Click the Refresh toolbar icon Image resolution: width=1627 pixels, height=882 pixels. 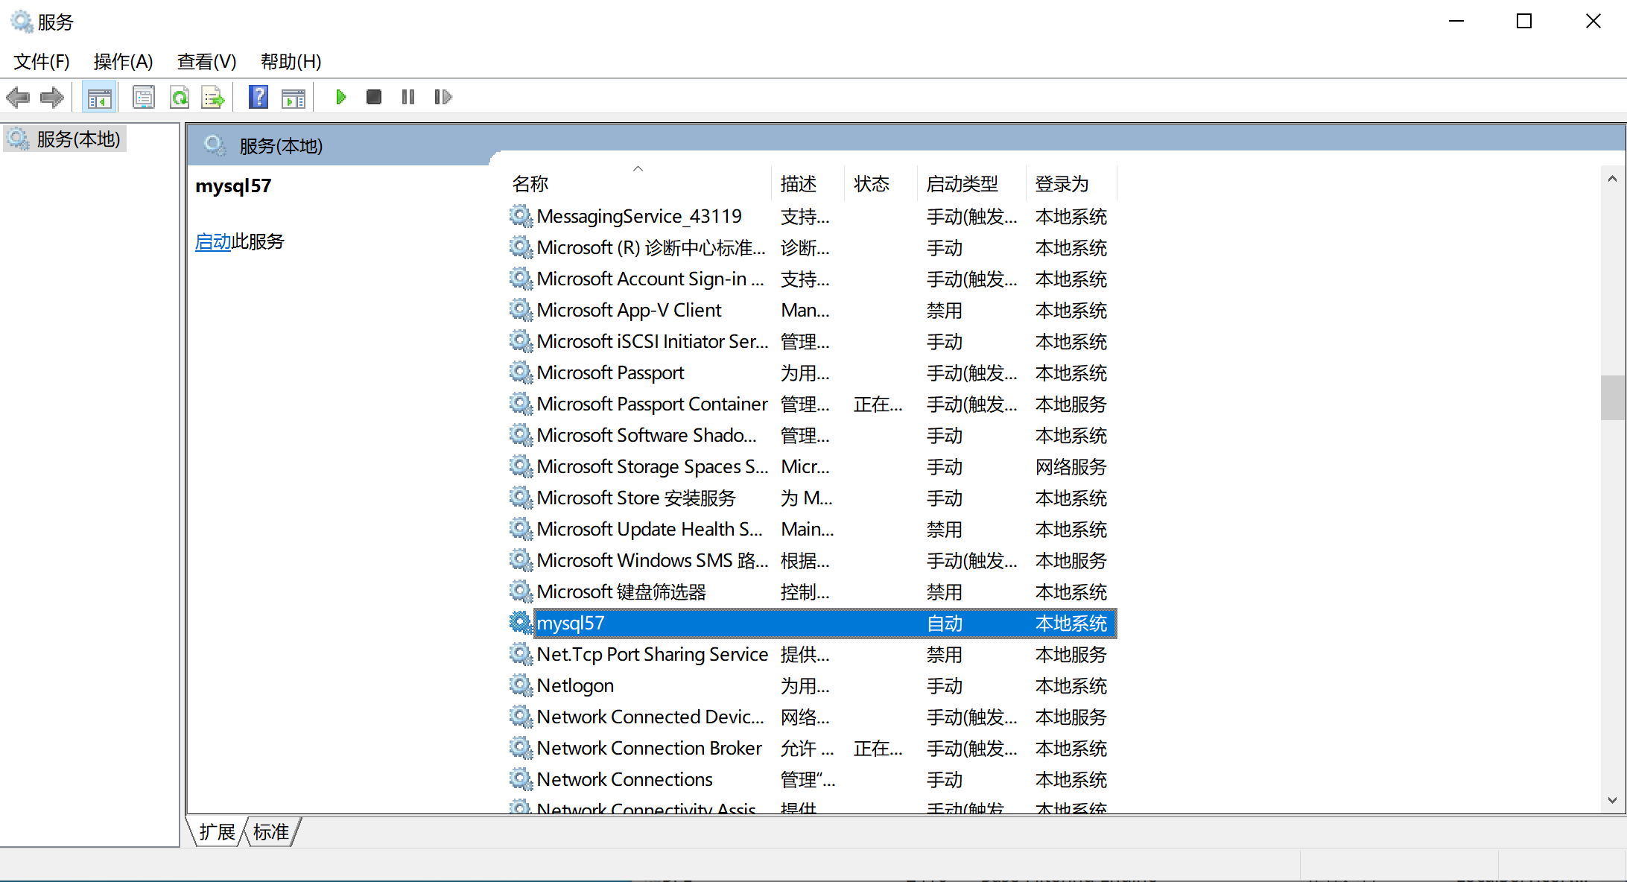[x=180, y=97]
